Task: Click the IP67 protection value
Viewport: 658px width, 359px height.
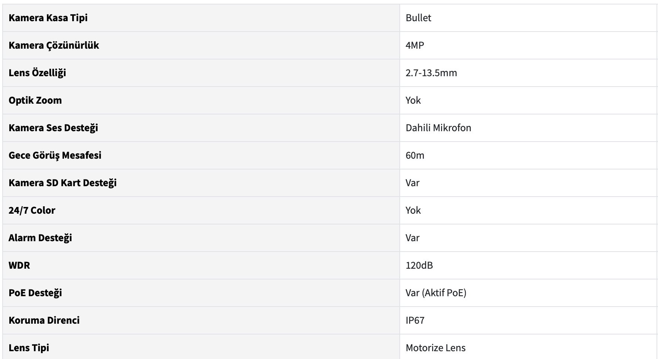Action: click(415, 320)
